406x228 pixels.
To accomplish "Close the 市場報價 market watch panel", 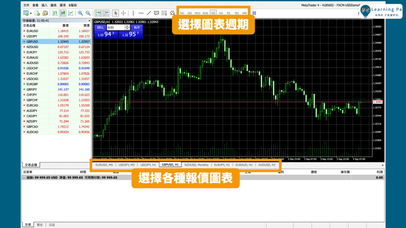I will (x=89, y=21).
